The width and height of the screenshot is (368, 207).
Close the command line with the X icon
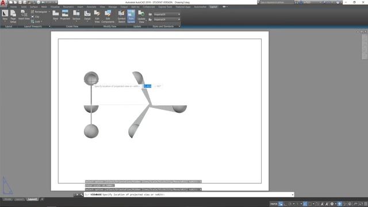coord(77,195)
